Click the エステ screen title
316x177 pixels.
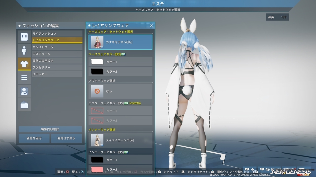coord(158,4)
